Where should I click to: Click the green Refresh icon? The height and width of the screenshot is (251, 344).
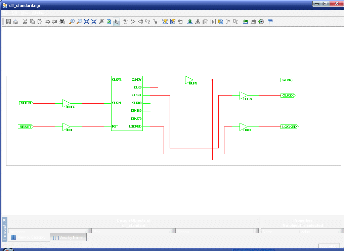tap(109, 22)
